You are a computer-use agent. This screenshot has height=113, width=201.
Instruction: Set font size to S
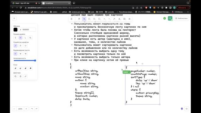point(15,38)
